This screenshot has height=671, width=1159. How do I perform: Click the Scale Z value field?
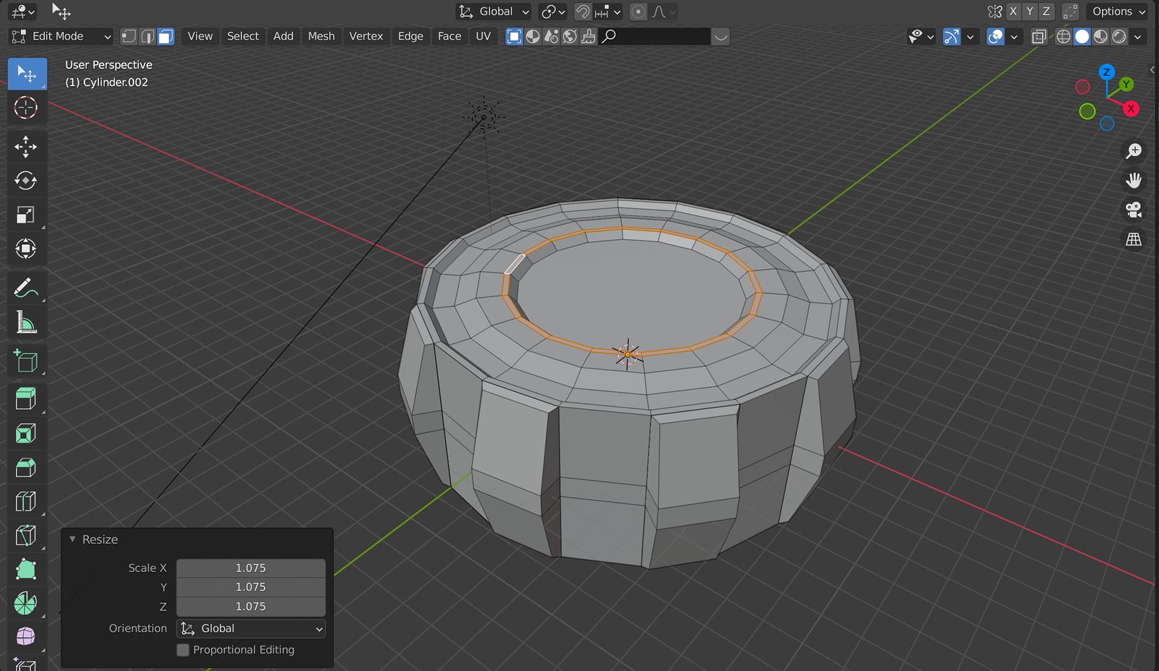251,606
